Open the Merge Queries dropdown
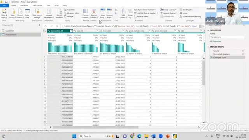The image size is (249, 140). click(x=168, y=10)
